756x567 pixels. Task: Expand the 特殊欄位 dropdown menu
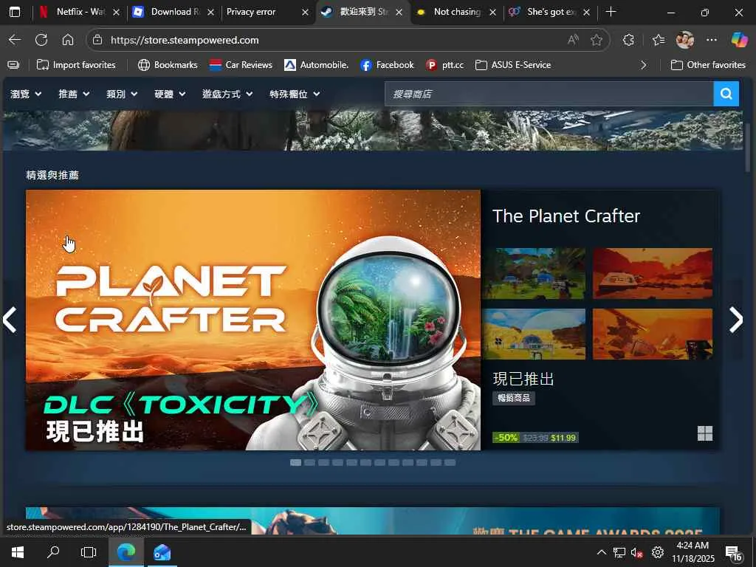point(295,94)
